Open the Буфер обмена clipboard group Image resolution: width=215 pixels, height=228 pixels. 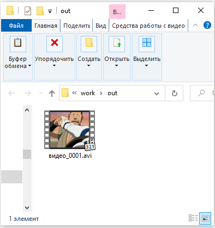tap(18, 57)
